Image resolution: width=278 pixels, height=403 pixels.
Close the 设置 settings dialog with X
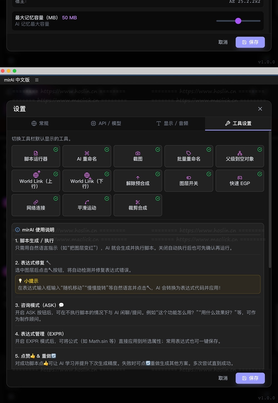click(260, 109)
